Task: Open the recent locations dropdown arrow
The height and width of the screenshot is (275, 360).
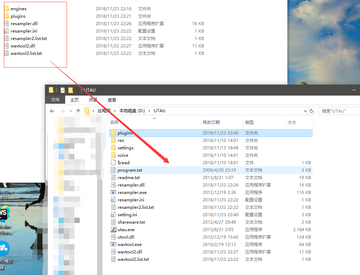Action: [71, 111]
